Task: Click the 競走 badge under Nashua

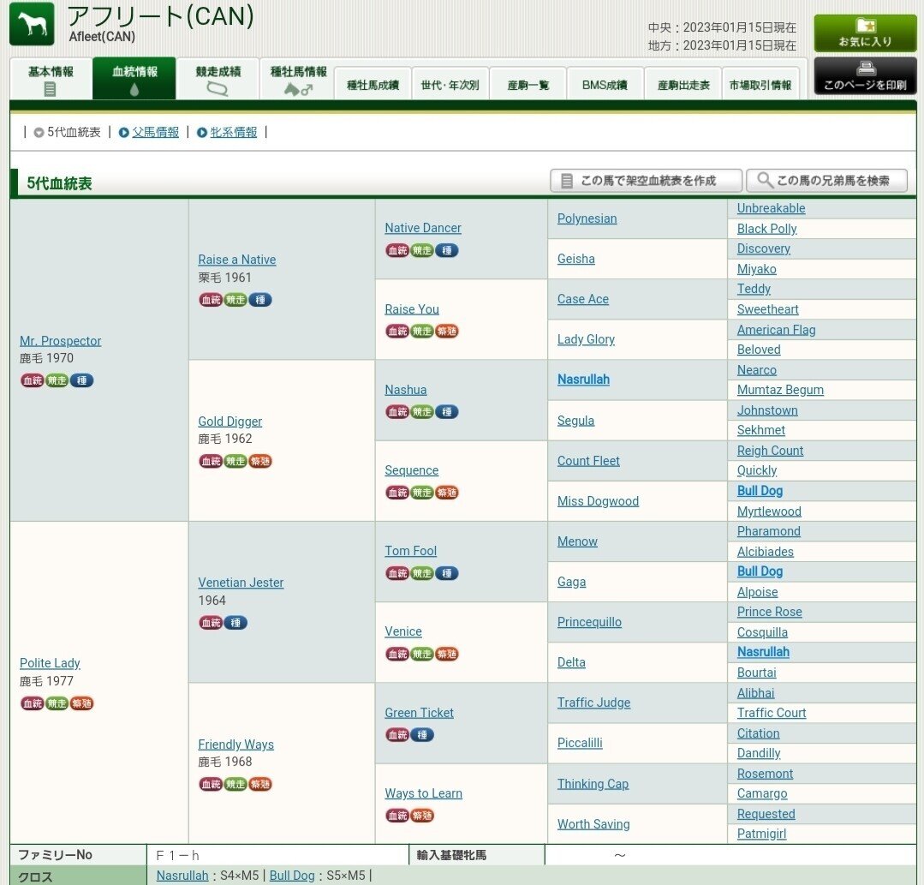Action: coord(422,411)
